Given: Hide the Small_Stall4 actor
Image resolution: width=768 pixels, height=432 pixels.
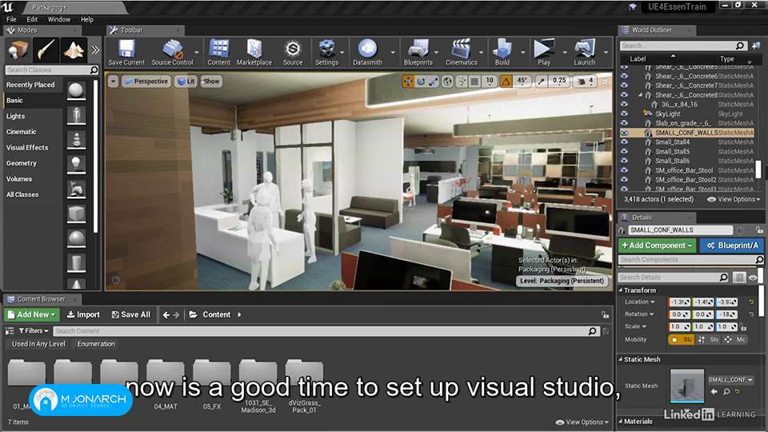Looking at the screenshot, I should tap(624, 142).
